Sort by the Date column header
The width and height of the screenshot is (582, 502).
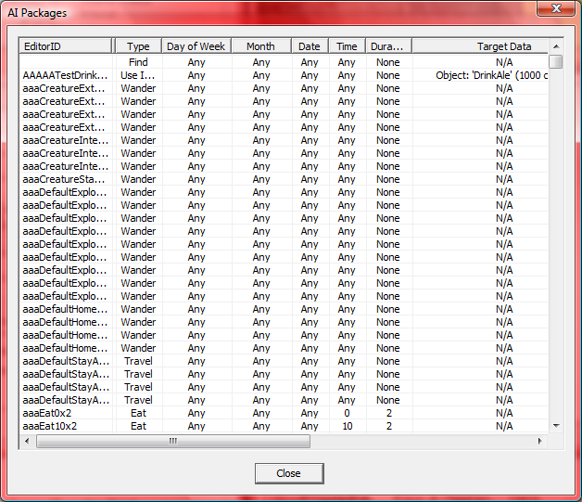310,46
